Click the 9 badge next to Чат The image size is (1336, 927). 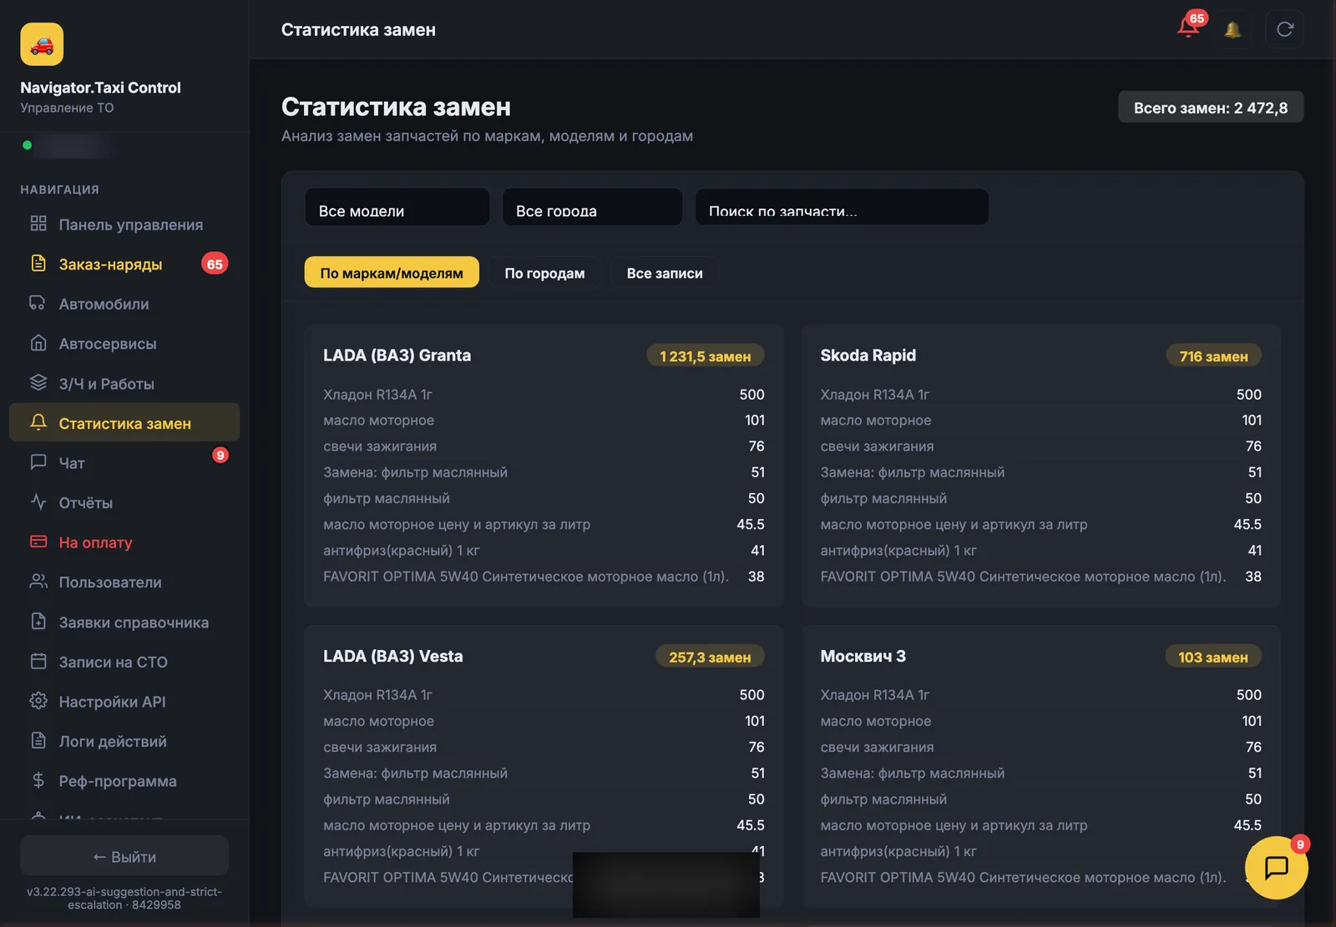[x=220, y=455]
